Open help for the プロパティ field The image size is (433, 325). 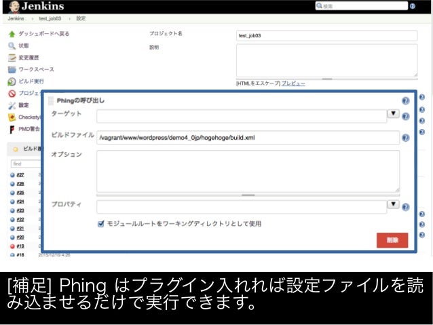coord(405,207)
